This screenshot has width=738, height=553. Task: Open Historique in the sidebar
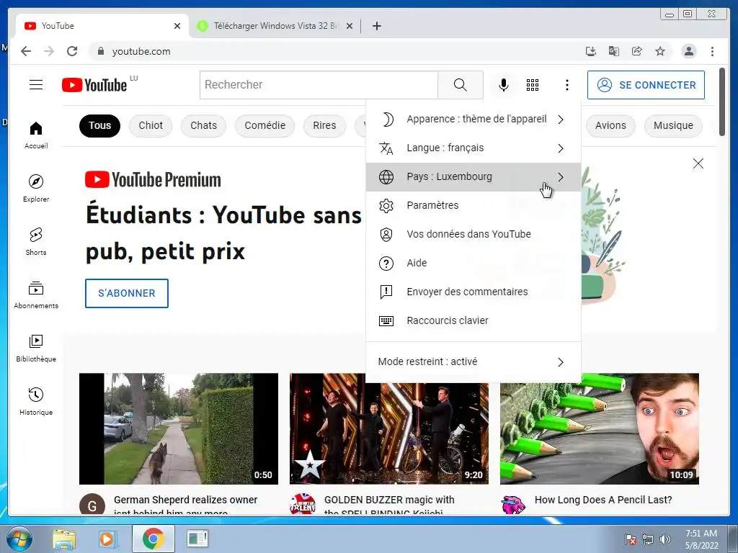36,401
